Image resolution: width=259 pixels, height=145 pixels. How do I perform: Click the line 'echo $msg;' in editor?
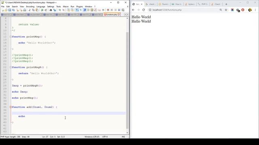coord(20,92)
